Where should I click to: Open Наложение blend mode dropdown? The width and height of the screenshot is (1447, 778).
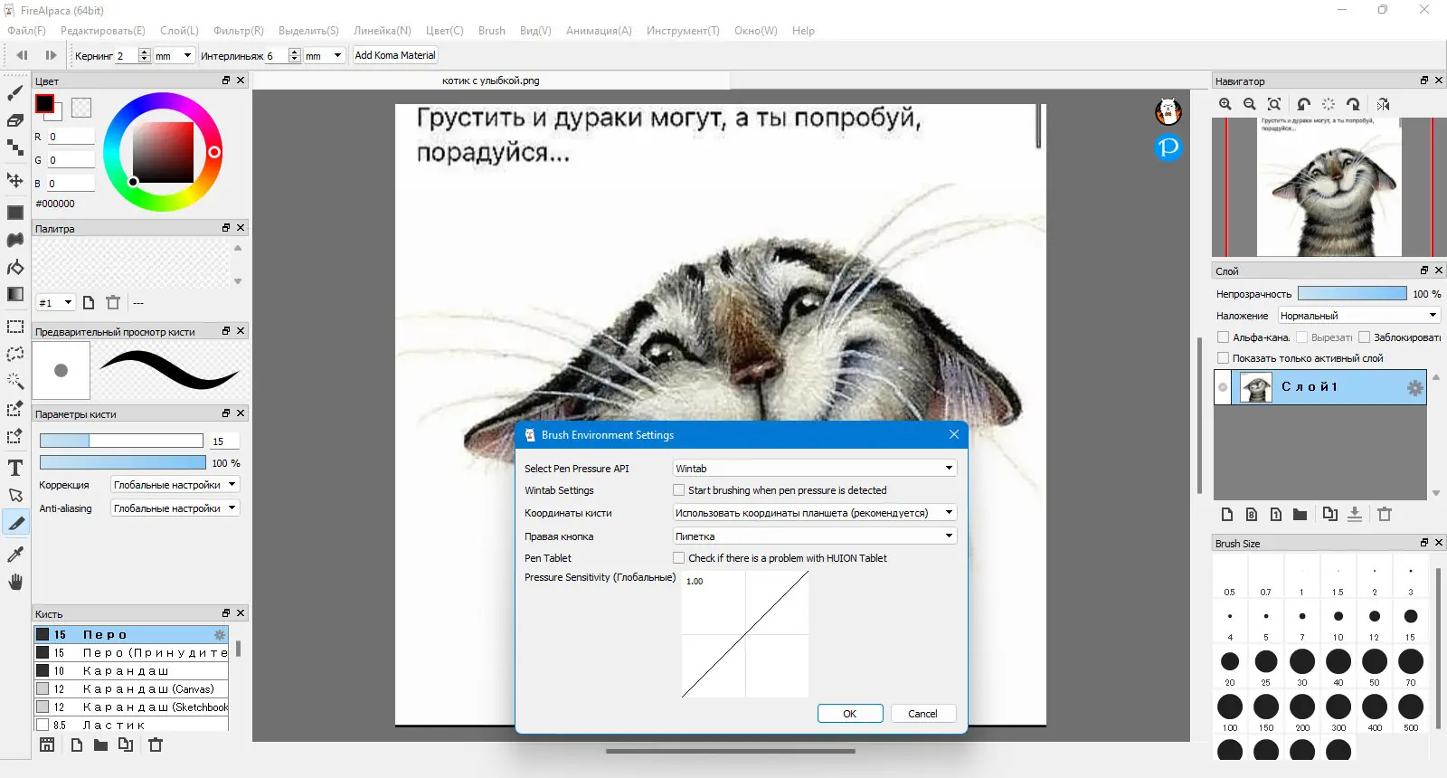point(1358,316)
